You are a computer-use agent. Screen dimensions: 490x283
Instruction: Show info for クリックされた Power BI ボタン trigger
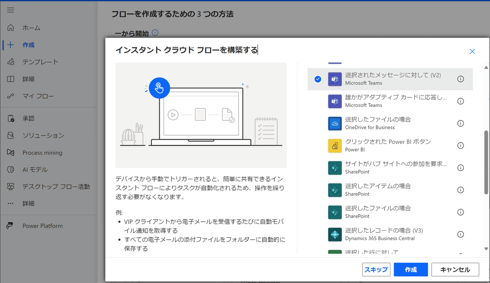[461, 145]
